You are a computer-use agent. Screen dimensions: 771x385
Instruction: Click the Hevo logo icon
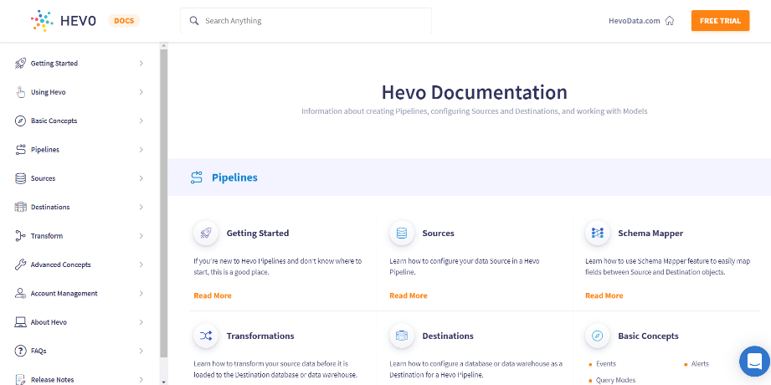coord(42,21)
